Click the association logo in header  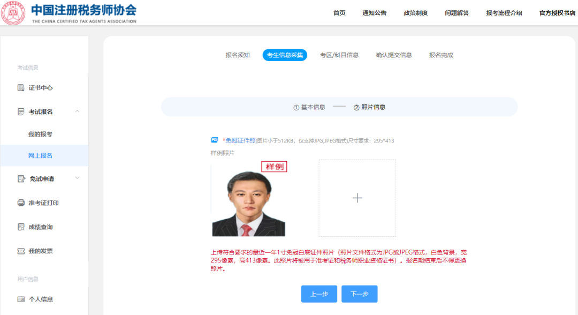(13, 13)
